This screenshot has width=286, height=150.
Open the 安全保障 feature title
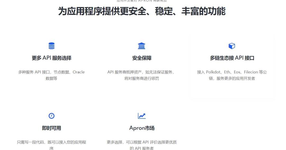coord(142,58)
